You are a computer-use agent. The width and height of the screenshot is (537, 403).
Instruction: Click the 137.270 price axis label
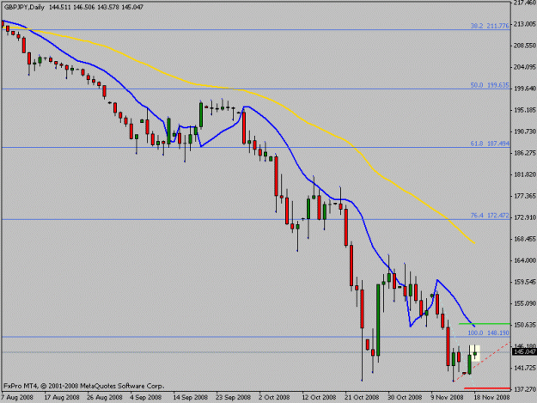pyautogui.click(x=524, y=389)
